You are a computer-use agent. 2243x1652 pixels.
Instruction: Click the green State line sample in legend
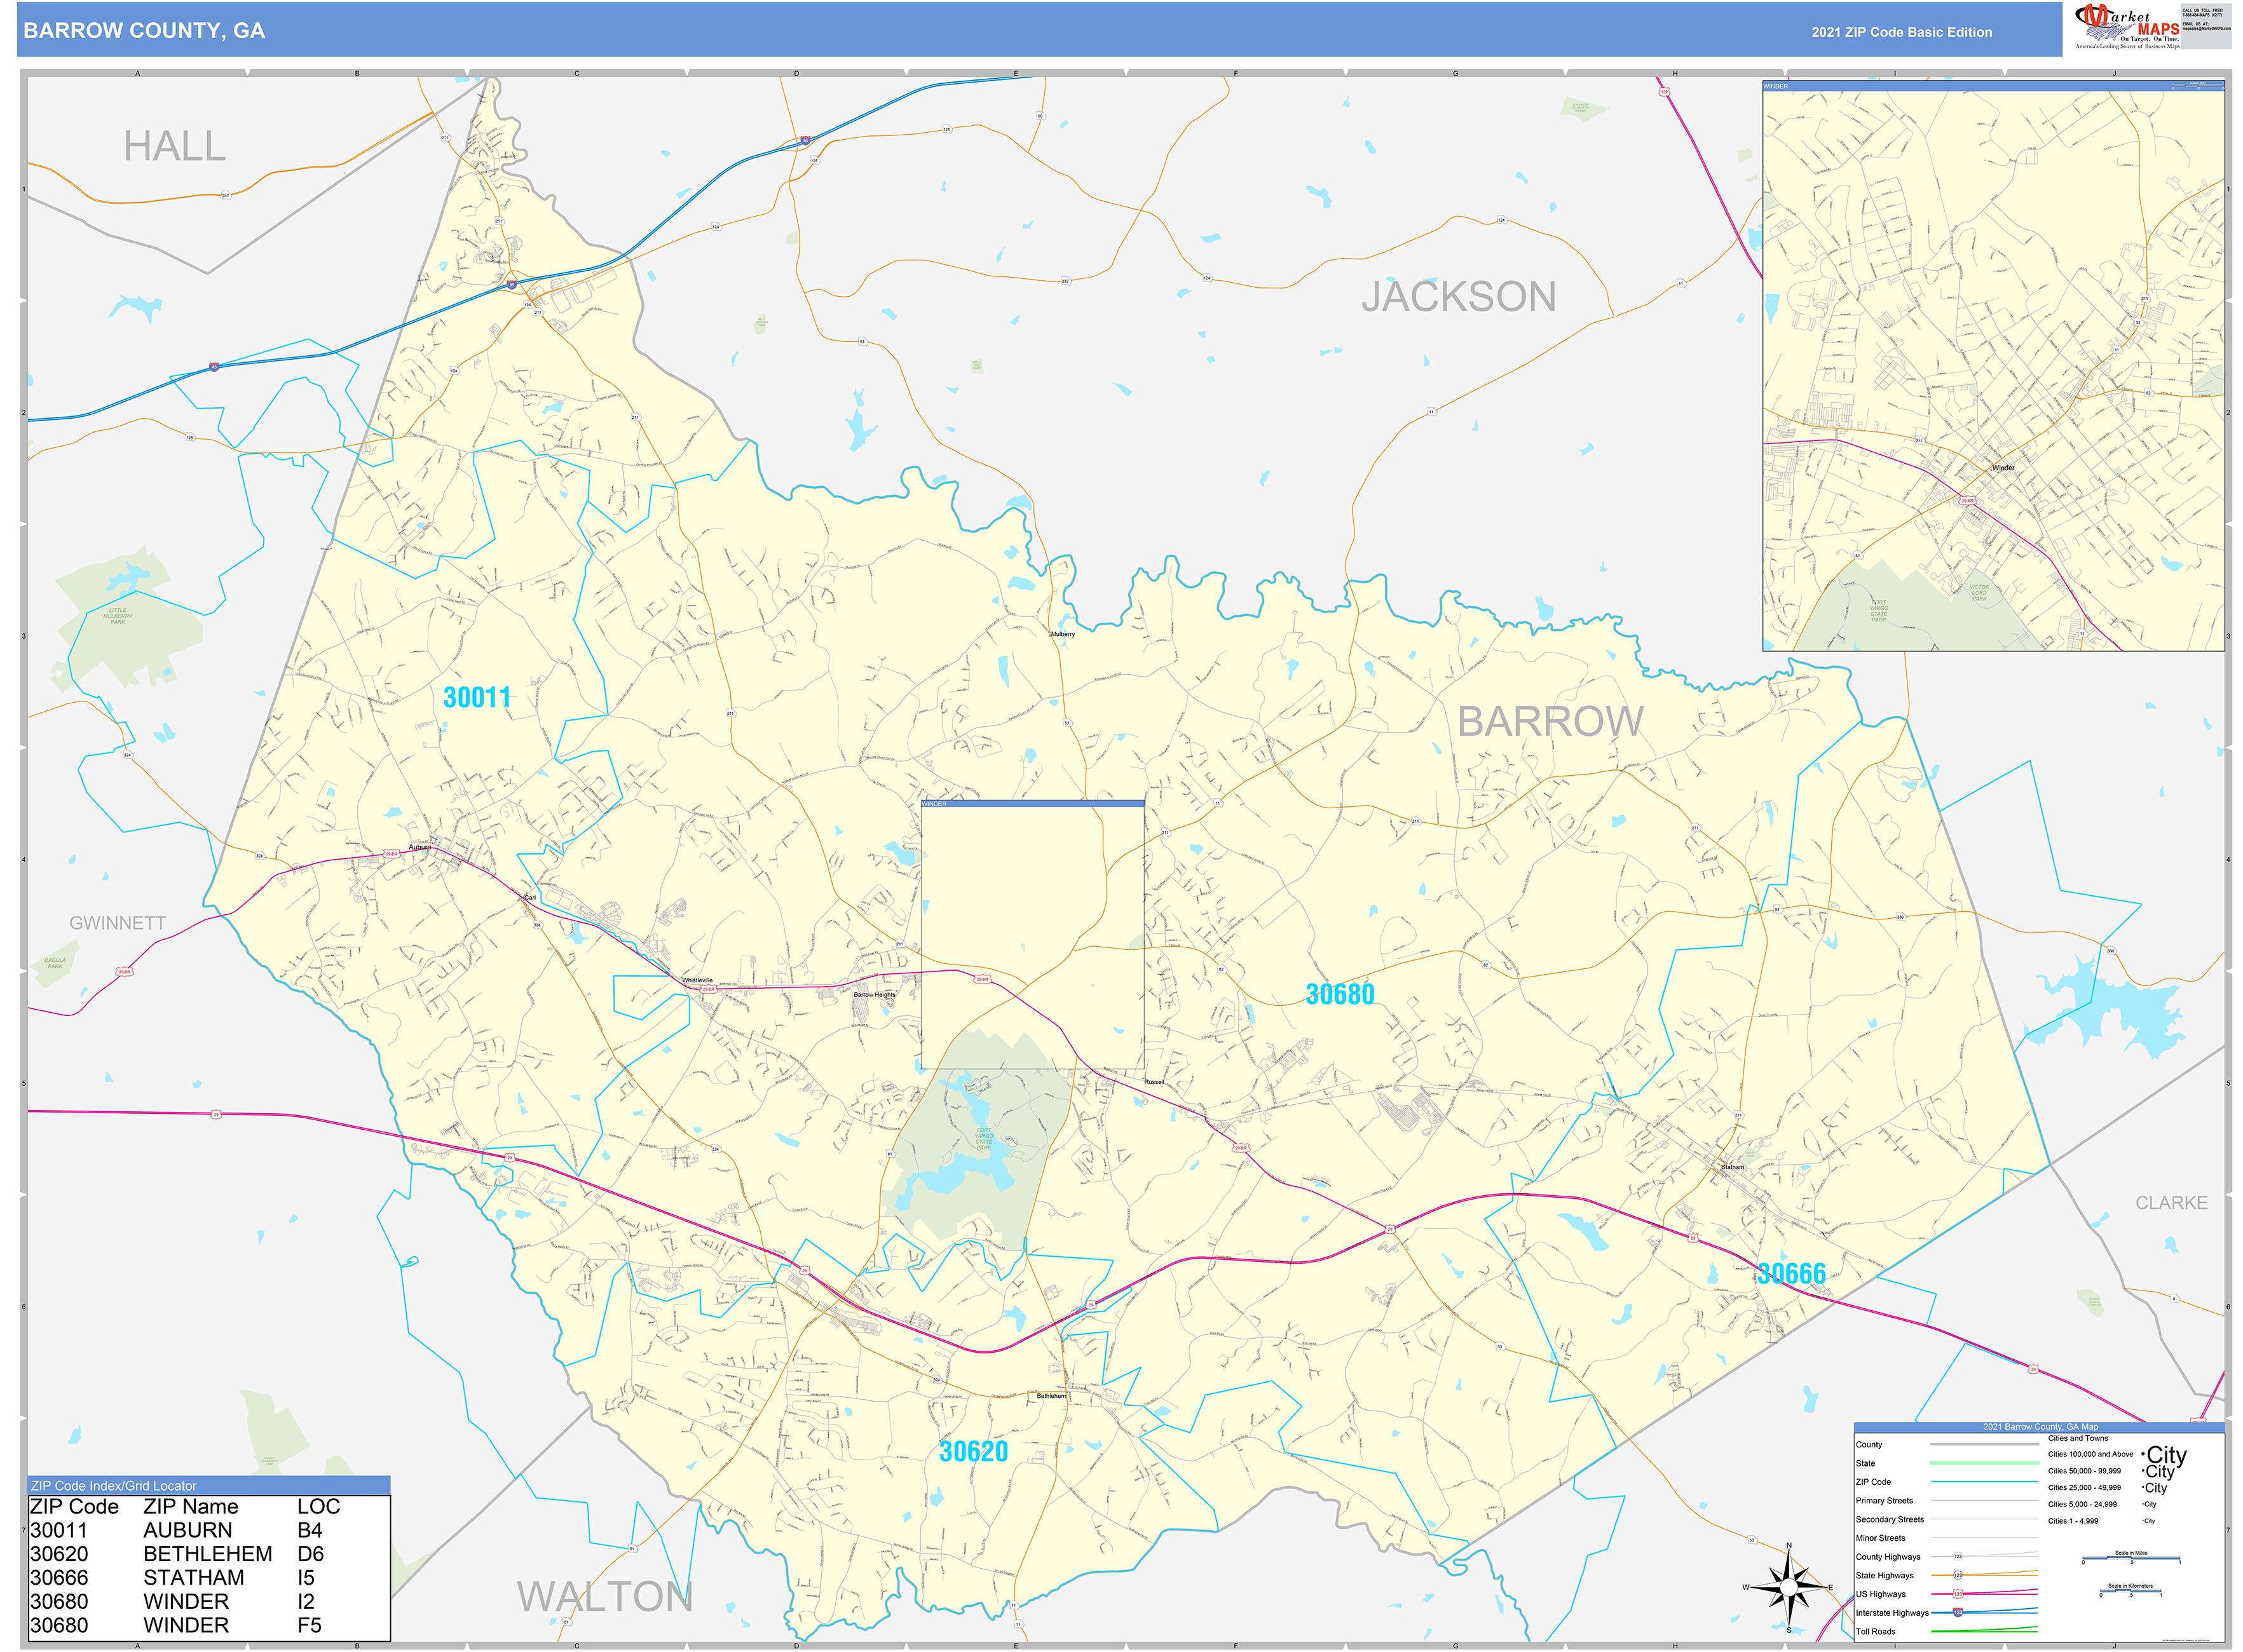[x=1984, y=1463]
